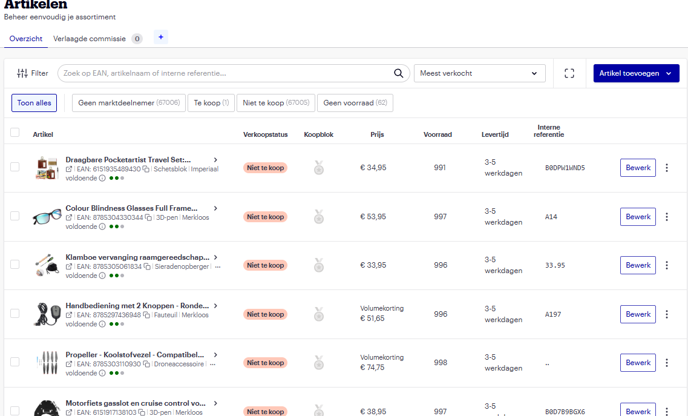
Task: Click Koopblok medal for Colour Blindness Glasses
Action: [319, 217]
